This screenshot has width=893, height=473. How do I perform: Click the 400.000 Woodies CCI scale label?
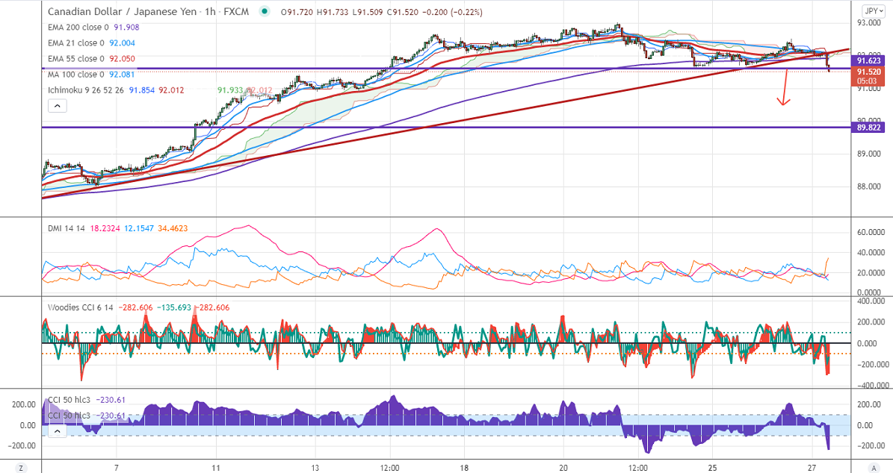pos(872,301)
